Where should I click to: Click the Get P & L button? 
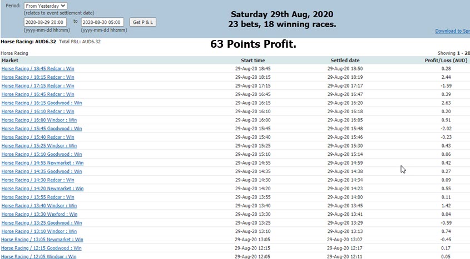(x=143, y=22)
